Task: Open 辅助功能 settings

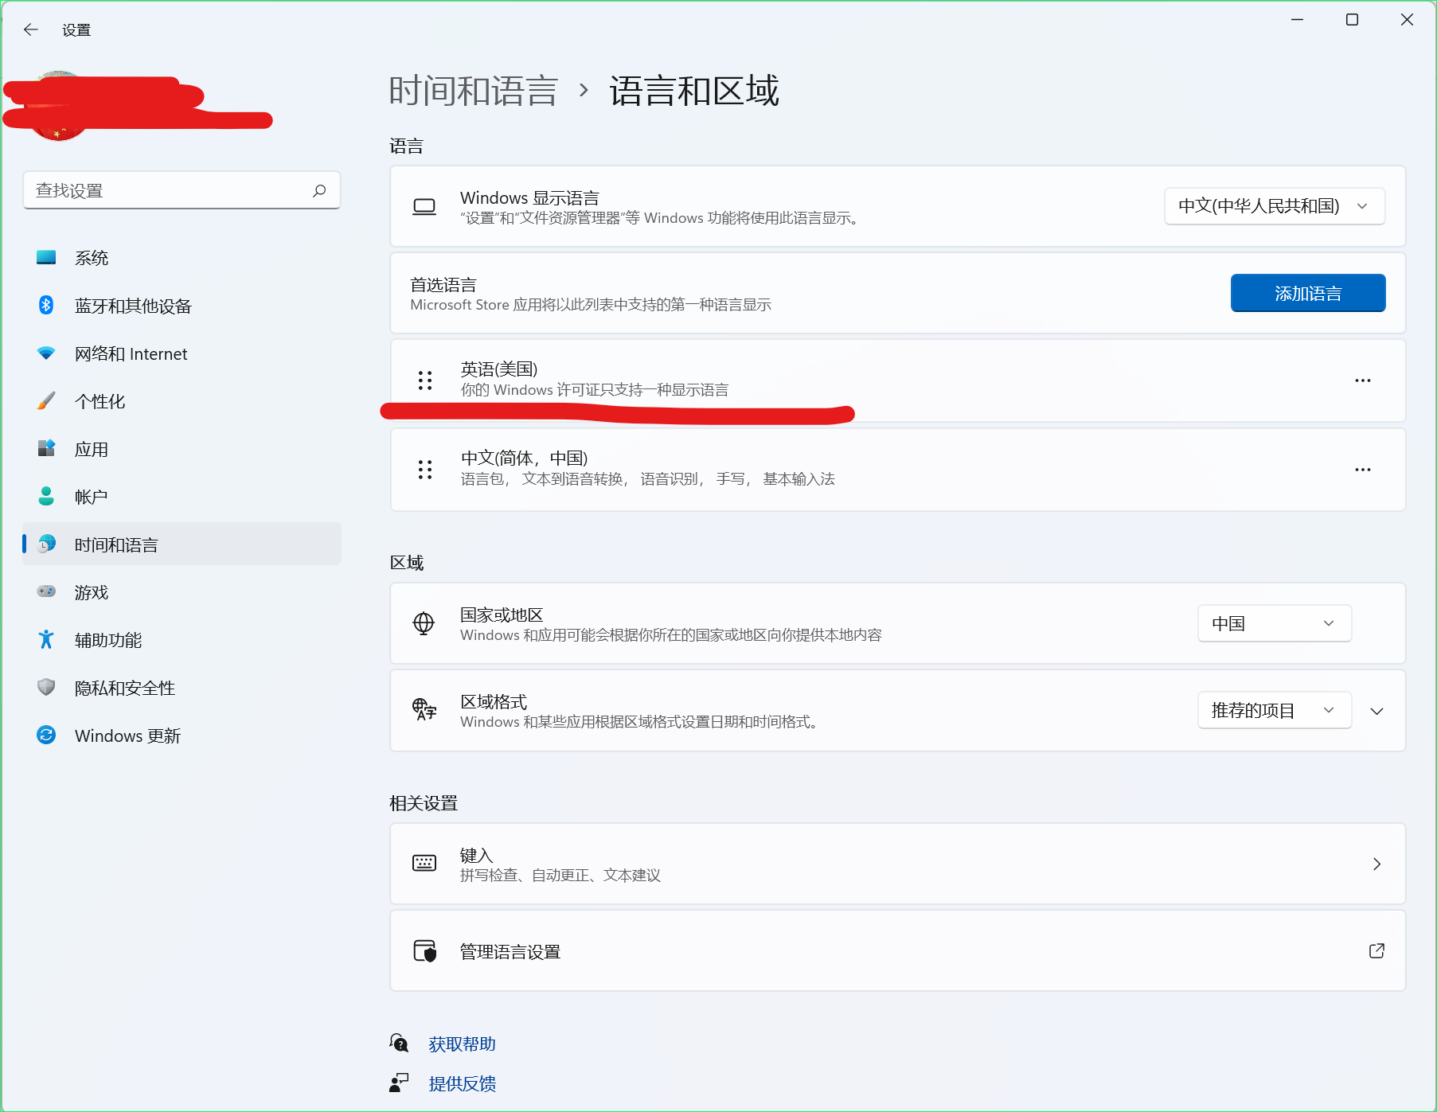Action: point(182,640)
